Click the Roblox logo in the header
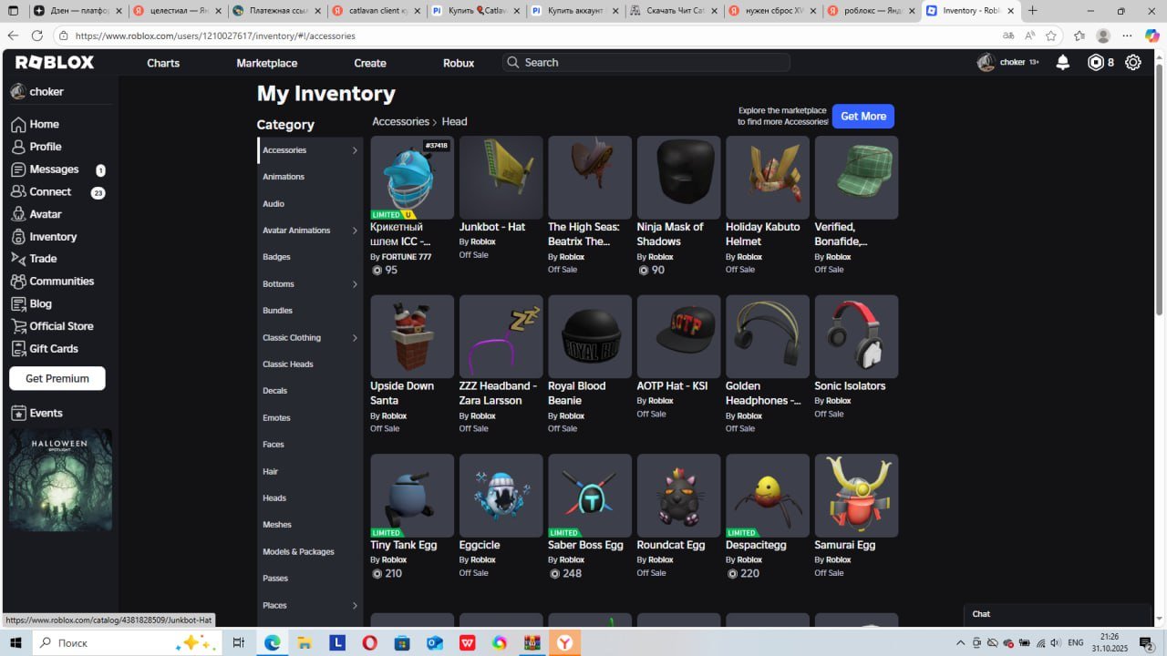The width and height of the screenshot is (1167, 656). click(x=55, y=63)
